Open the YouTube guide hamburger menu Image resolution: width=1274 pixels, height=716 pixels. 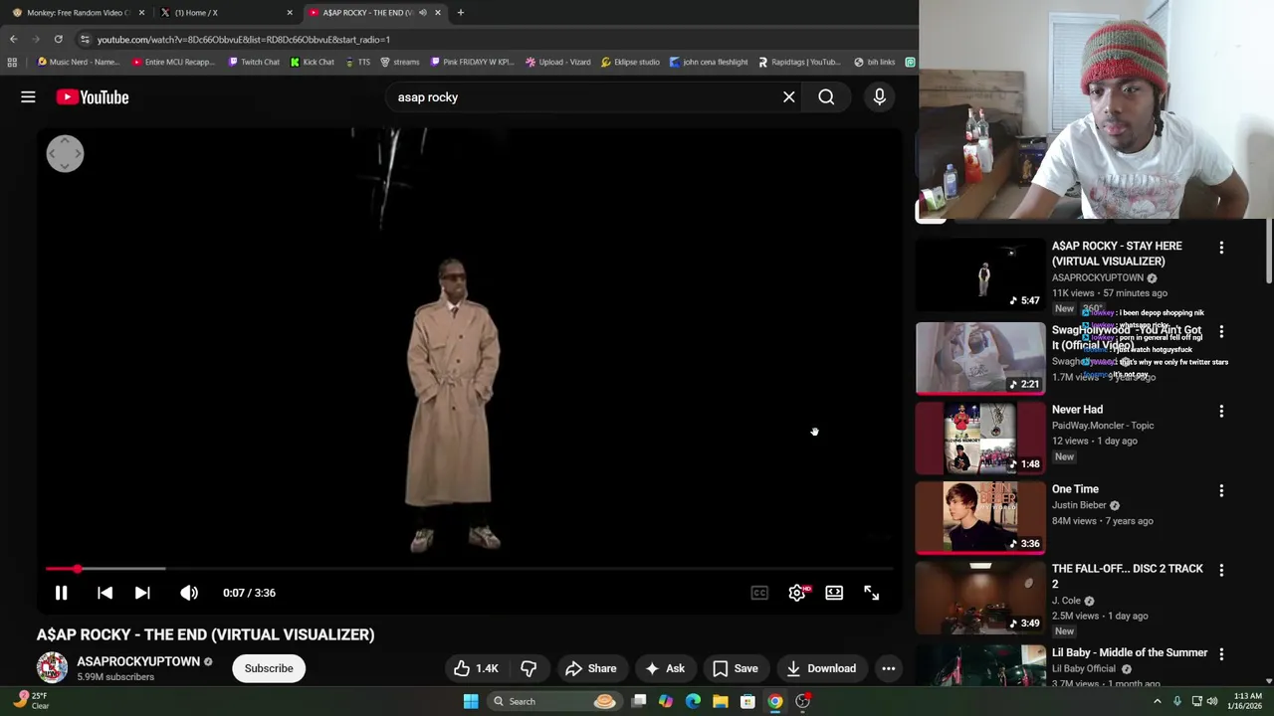point(28,97)
